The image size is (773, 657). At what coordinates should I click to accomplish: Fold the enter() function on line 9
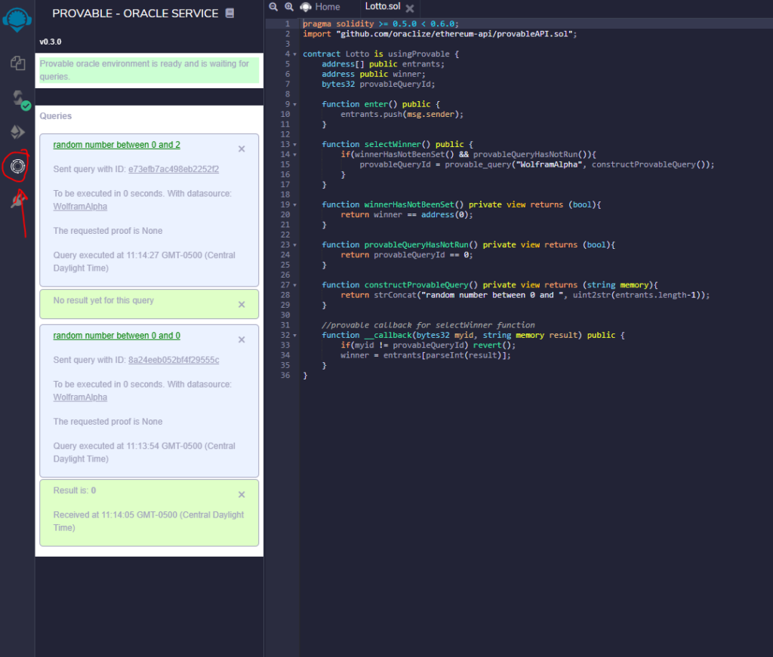point(295,104)
